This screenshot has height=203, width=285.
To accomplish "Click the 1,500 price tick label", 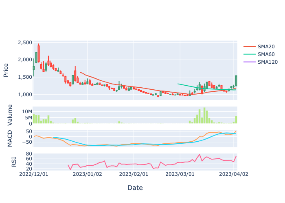I will coord(25,77).
